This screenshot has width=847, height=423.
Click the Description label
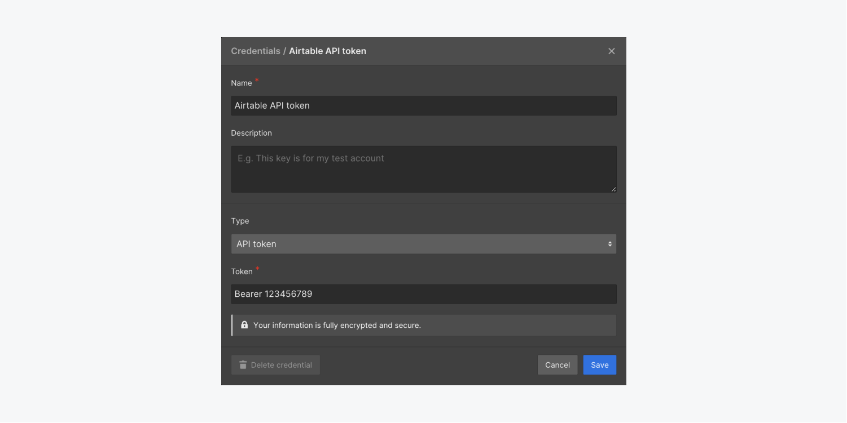(252, 133)
